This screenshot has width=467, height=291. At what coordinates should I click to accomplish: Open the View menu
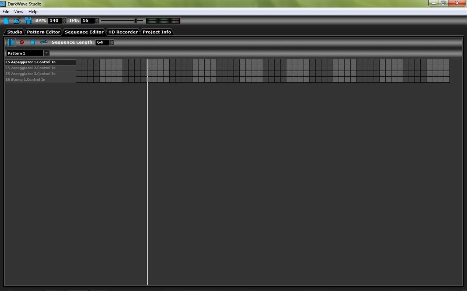tap(19, 12)
